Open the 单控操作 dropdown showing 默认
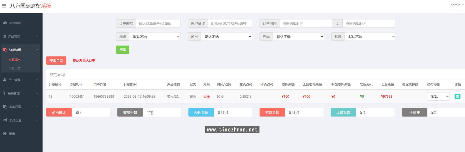465x152 pixels. pyautogui.click(x=438, y=97)
